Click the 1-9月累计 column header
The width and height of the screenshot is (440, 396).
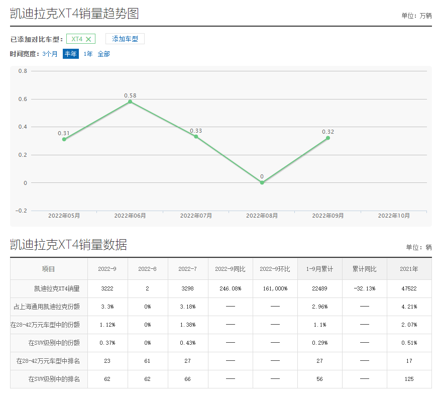click(319, 269)
